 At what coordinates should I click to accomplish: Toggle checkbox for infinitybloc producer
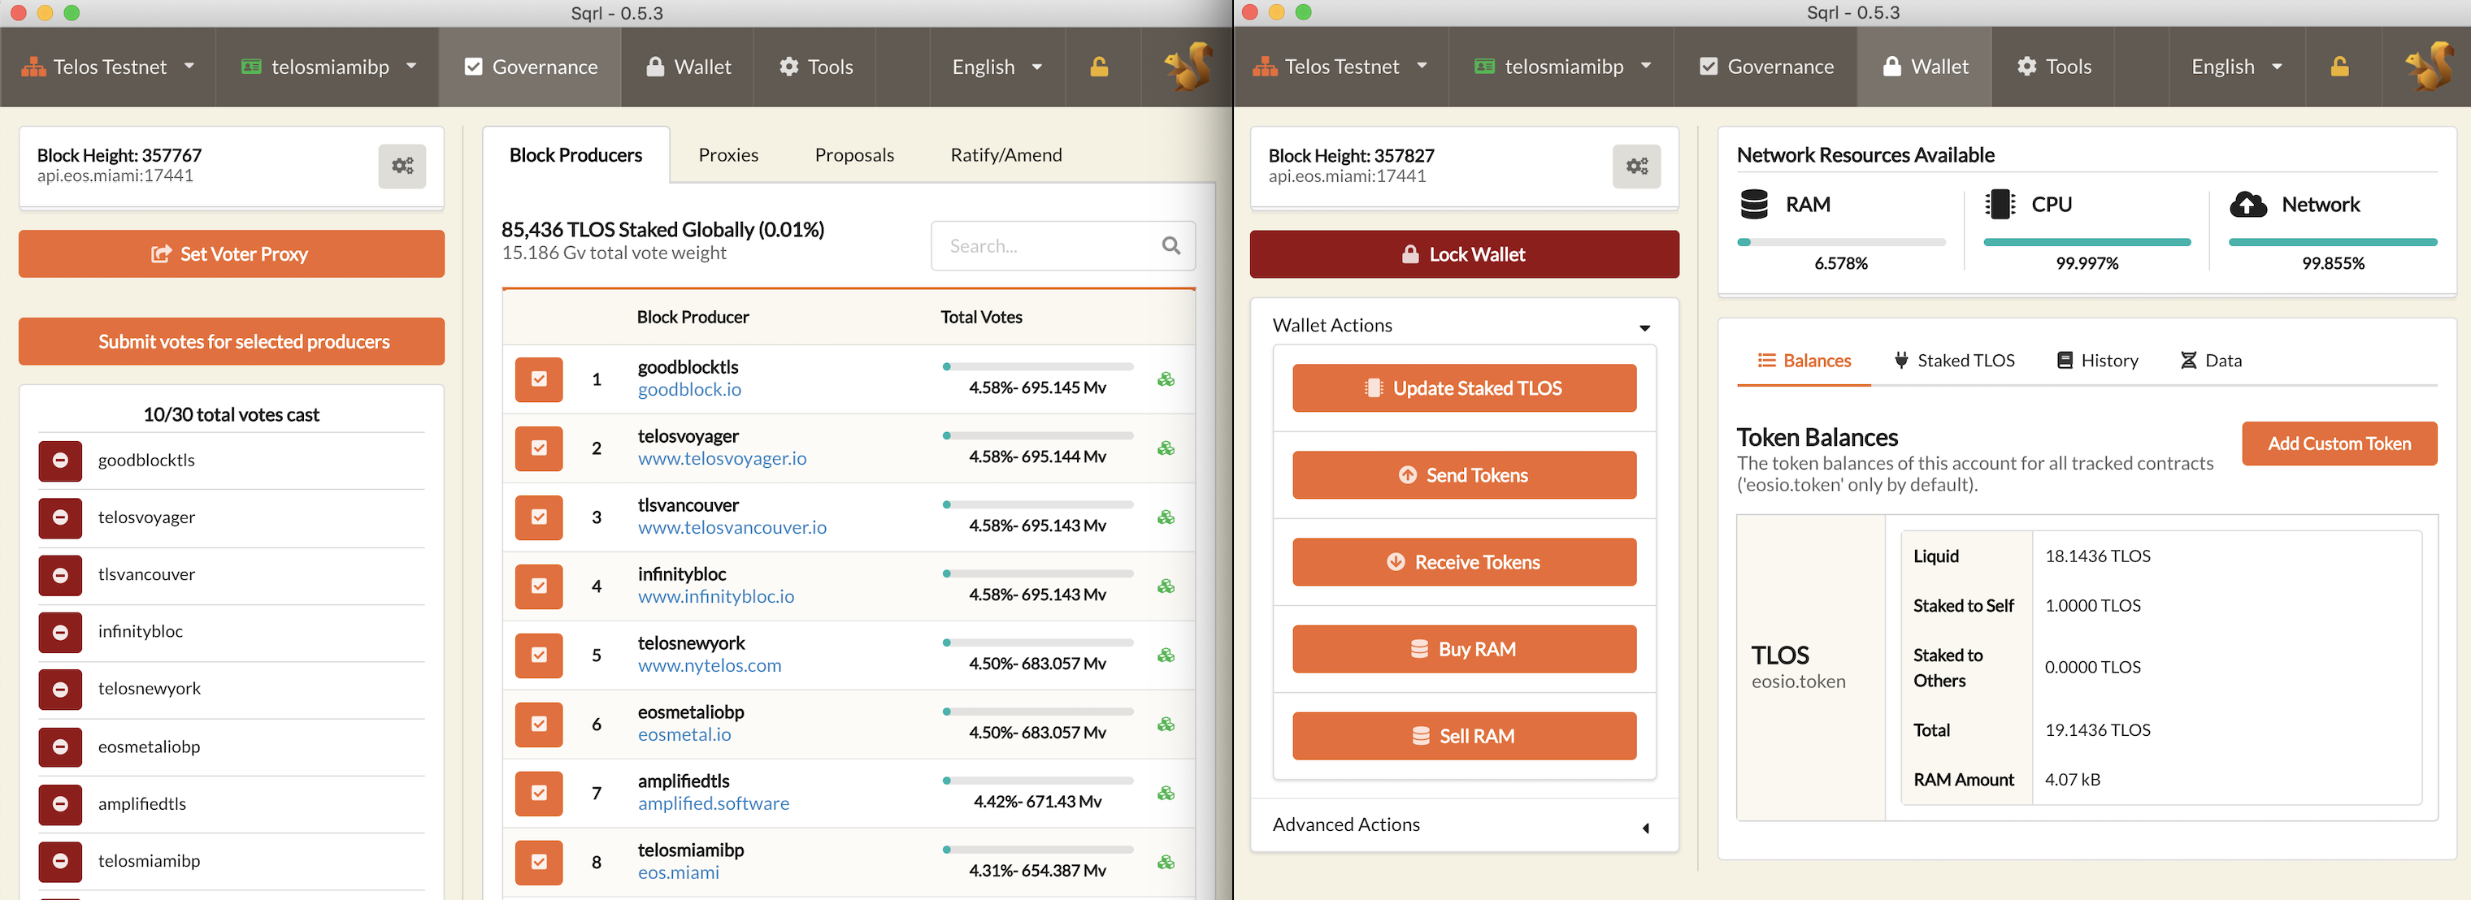pos(539,586)
